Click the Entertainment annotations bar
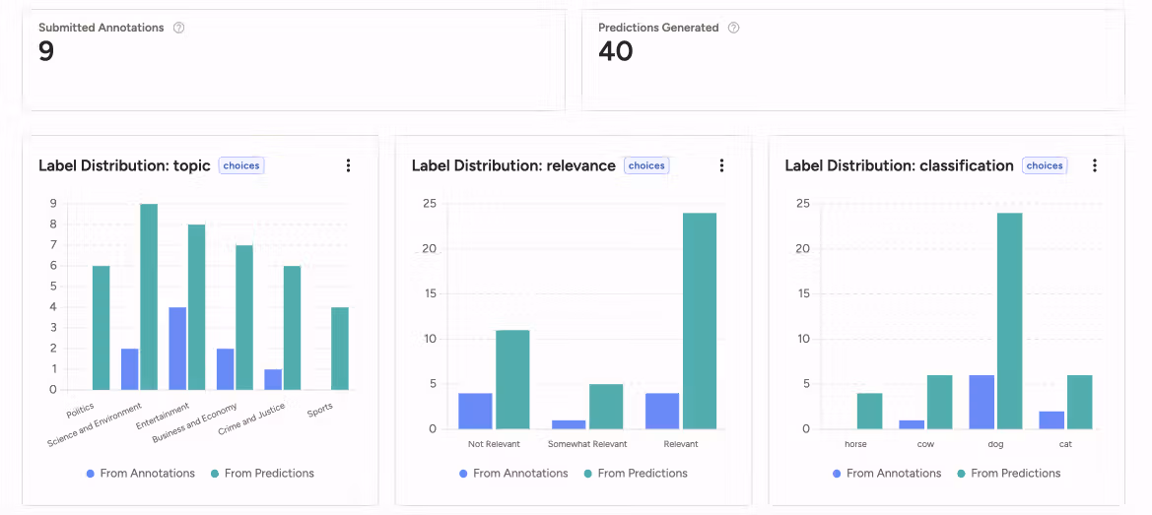 tap(177, 349)
